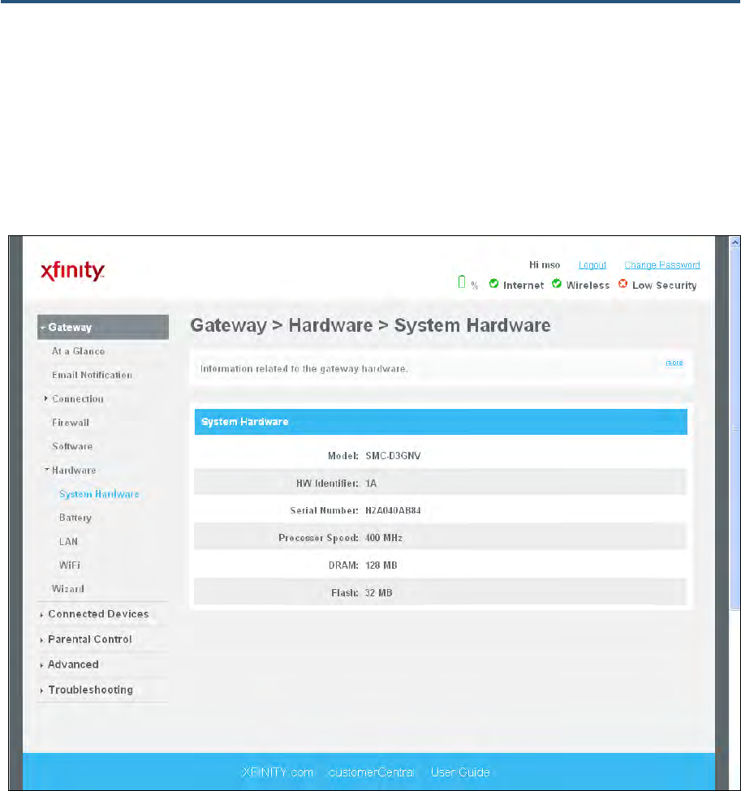Click the 'Hi mso' greeting text

click(545, 264)
